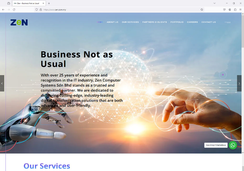
Task: Click the Zen logo
Action: [x=19, y=22]
